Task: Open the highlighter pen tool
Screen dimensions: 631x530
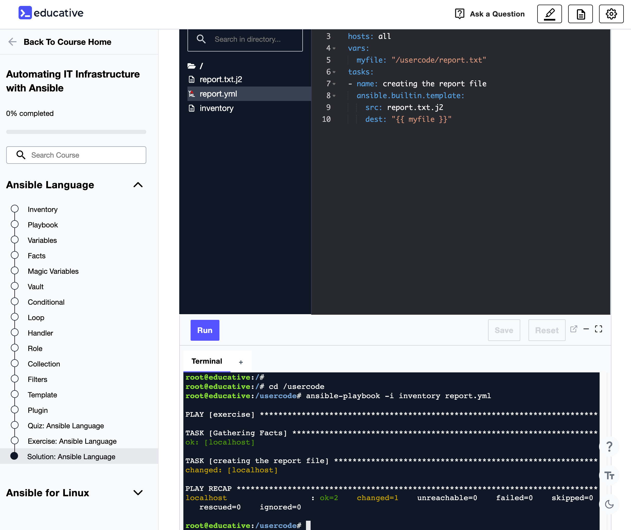Action: [549, 14]
